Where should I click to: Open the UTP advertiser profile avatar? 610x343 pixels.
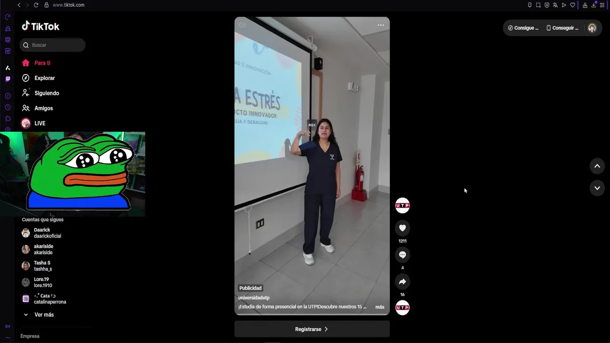pyautogui.click(x=402, y=205)
